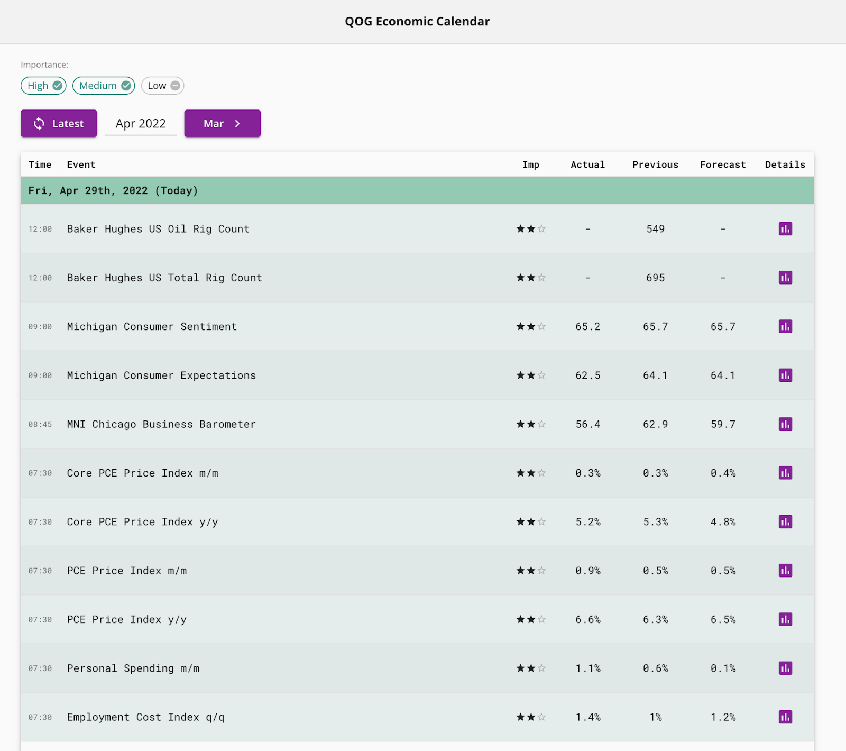Click the forecast value 59.7 for Chicago Business Barometer

pos(723,424)
